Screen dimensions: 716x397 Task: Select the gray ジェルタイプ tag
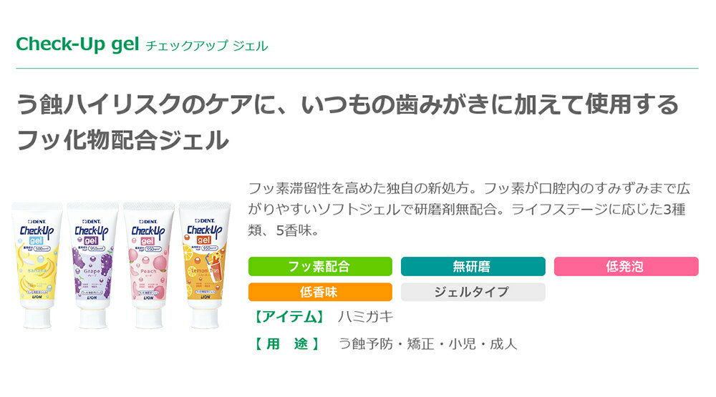(473, 292)
